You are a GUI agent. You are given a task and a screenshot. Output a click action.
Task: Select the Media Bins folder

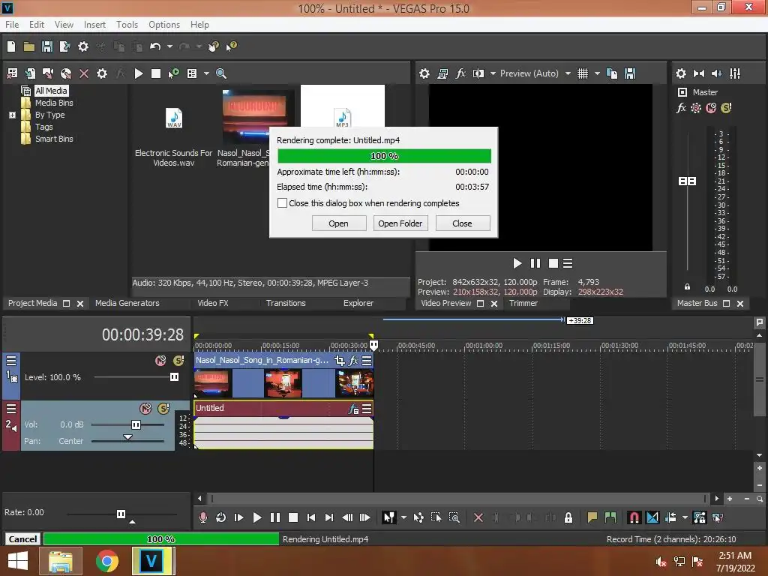coord(54,103)
